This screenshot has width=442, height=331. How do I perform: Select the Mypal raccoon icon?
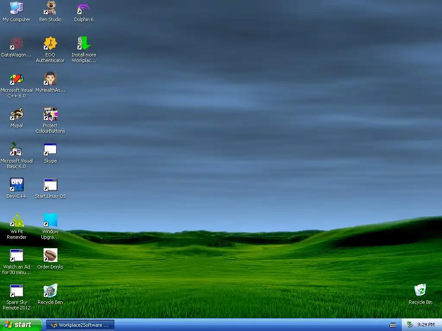pyautogui.click(x=16, y=114)
